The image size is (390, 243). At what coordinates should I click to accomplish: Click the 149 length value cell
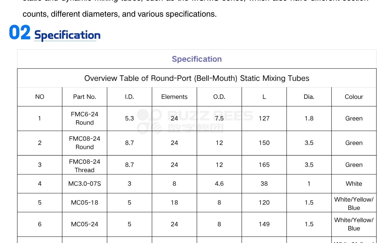[x=264, y=224]
